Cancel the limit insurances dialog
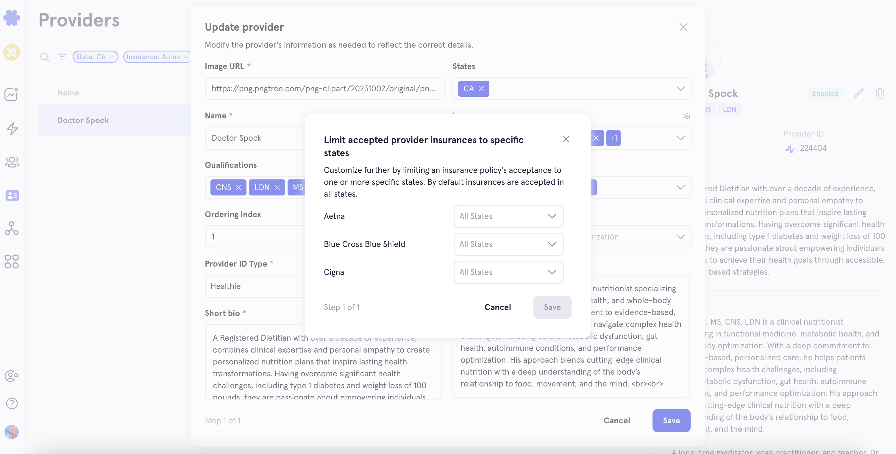 [497, 307]
